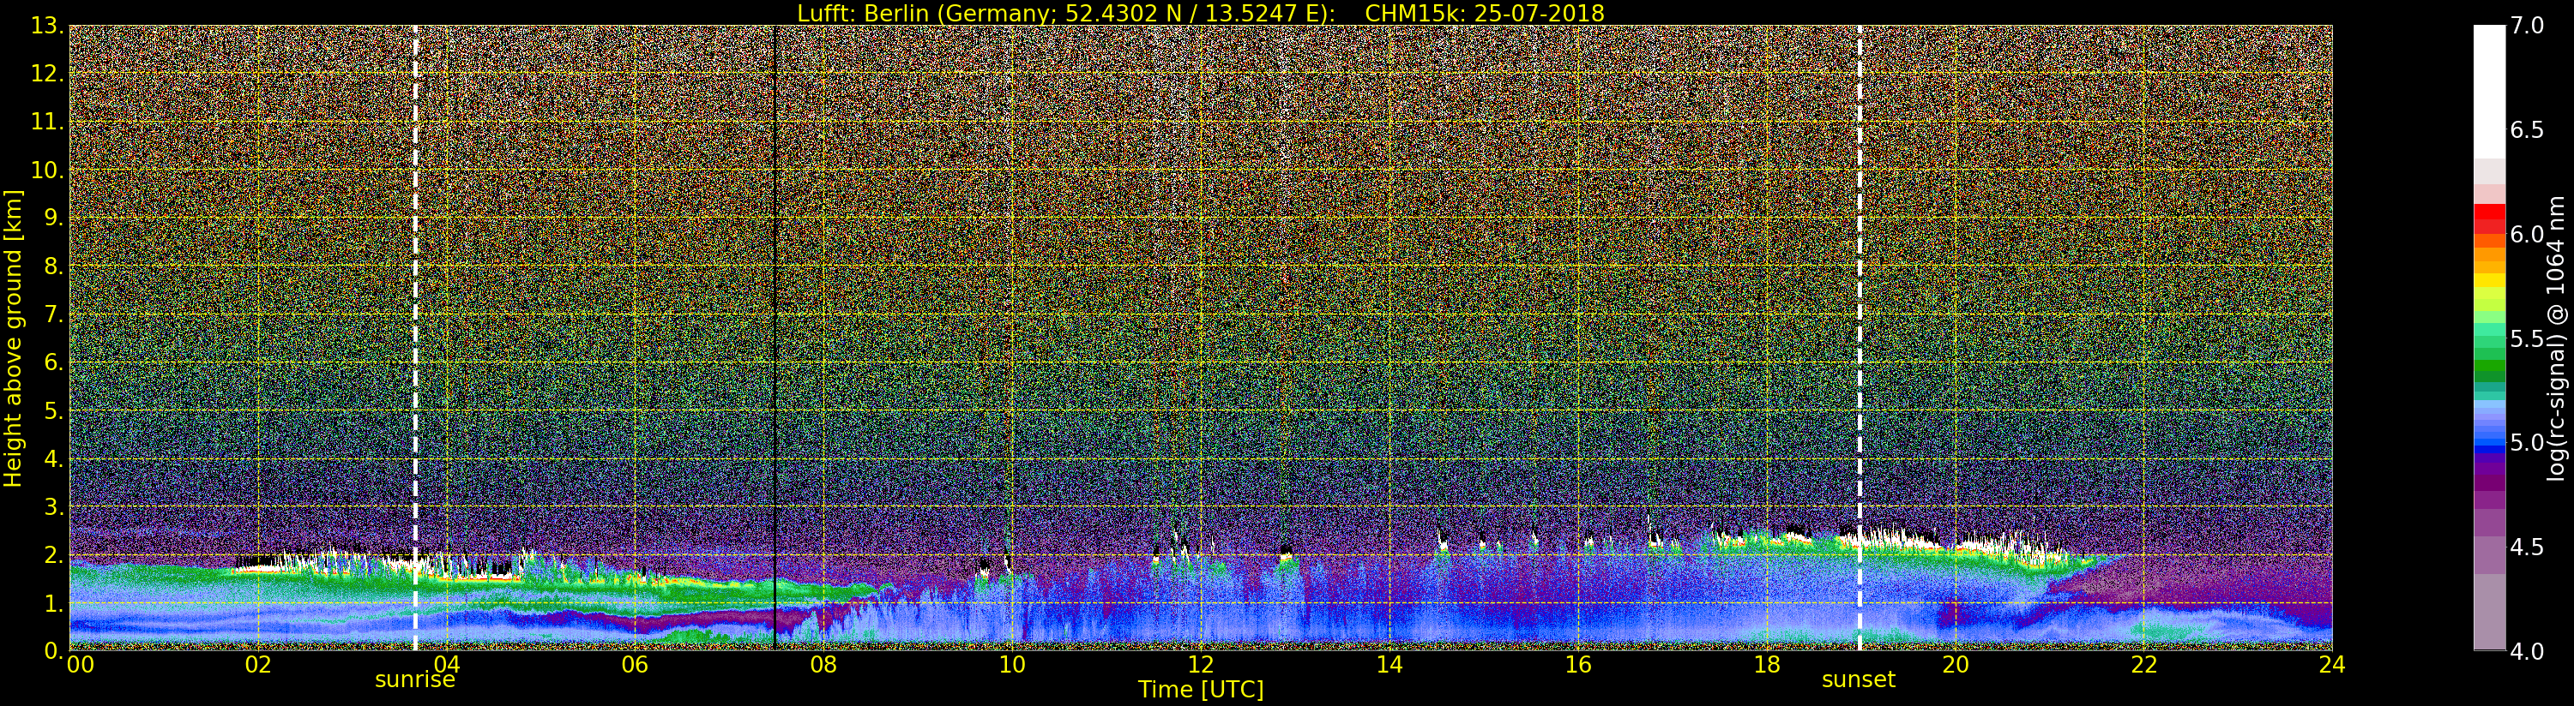Click the chart title 'Lufft: Berlin (Germany; 52.4302 N / 13.5247 E)'
Image resolution: width=2574 pixels, height=706 pixels.
[1066, 13]
